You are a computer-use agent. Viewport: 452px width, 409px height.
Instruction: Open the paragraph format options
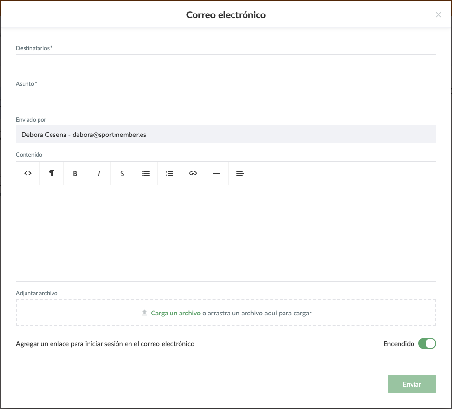(x=52, y=173)
